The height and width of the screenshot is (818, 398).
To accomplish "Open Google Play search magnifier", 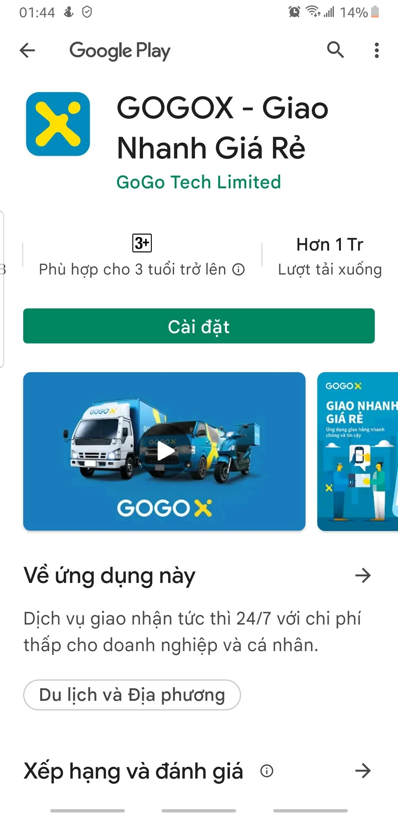I will (335, 50).
